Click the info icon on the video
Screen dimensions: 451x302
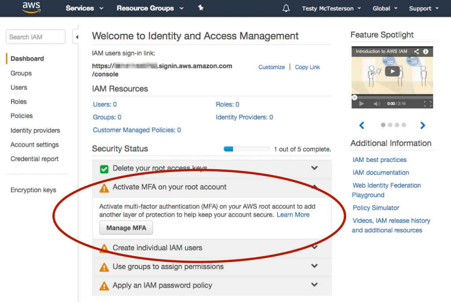426,52
